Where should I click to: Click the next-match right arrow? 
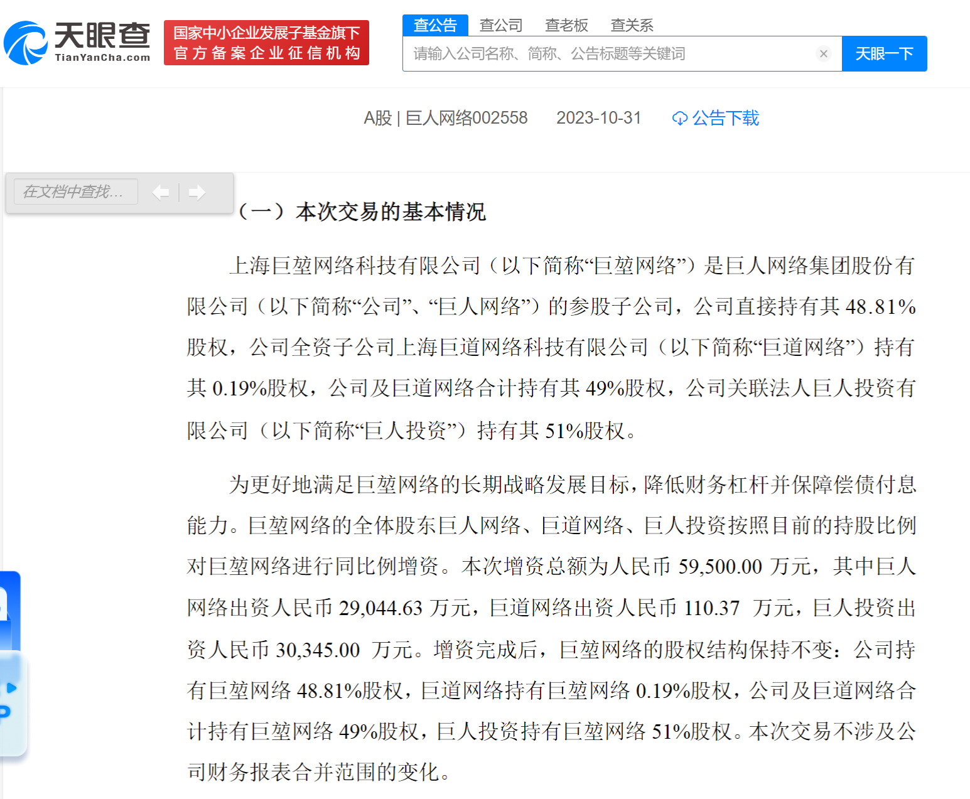[197, 193]
